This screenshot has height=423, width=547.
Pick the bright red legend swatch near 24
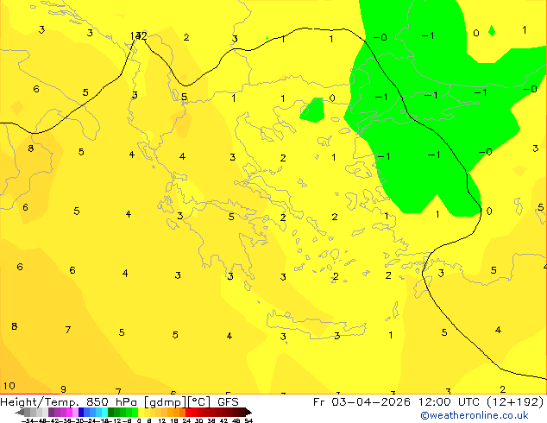coord(188,412)
